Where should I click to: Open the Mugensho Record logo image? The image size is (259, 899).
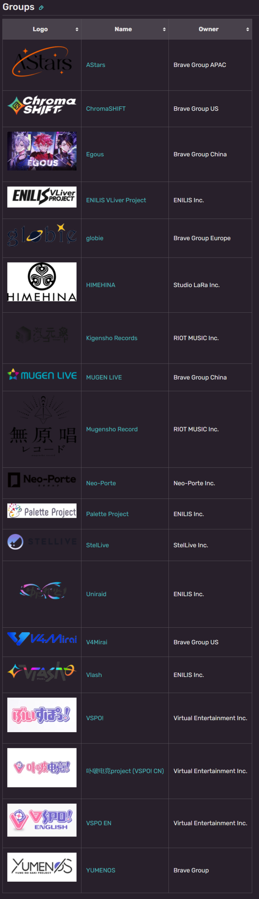click(x=42, y=426)
